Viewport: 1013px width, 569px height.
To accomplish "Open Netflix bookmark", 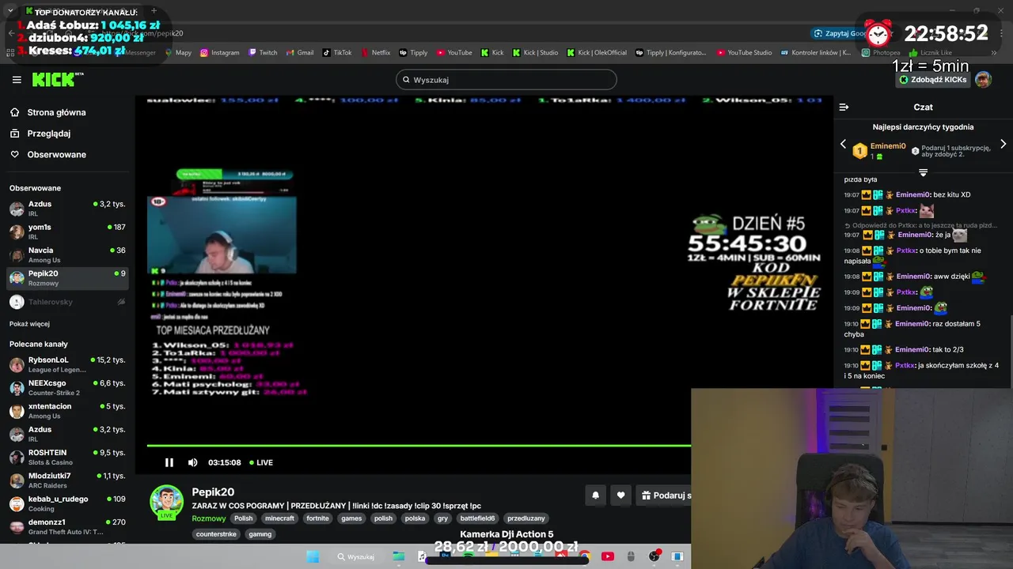I will (375, 53).
